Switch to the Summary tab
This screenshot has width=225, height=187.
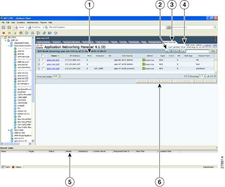[57, 42]
